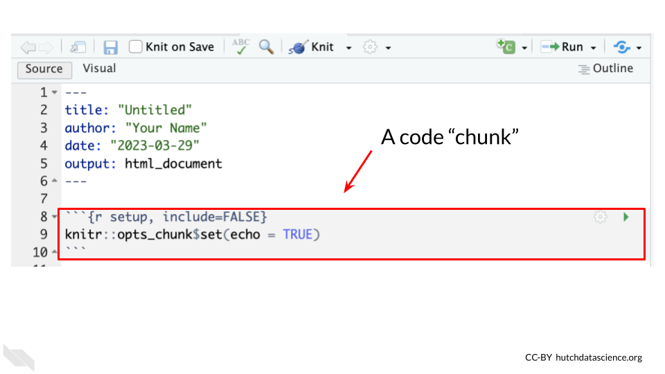Click the date "2023-03-29" line
Viewport: 665px width, 374px height.
tap(132, 146)
